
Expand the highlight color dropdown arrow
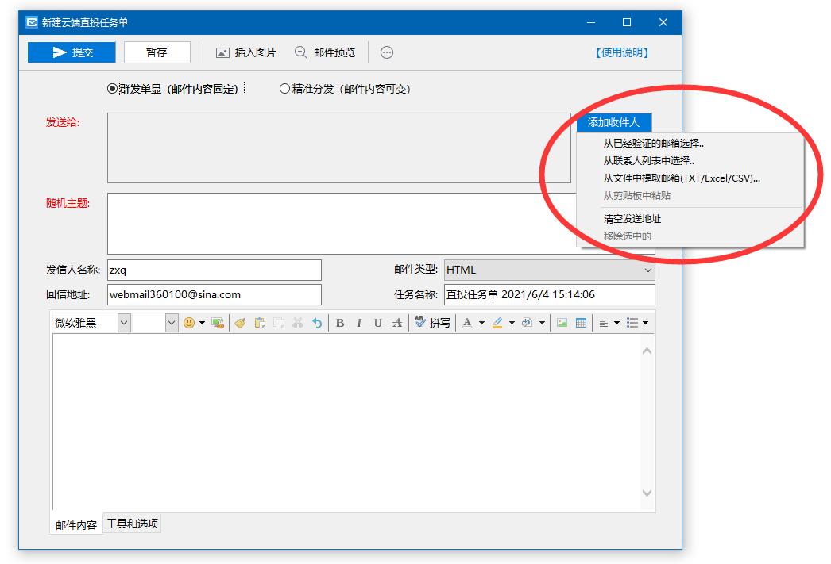click(x=512, y=323)
